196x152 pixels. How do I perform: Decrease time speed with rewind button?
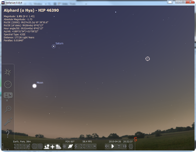pyautogui.click(x=106, y=146)
